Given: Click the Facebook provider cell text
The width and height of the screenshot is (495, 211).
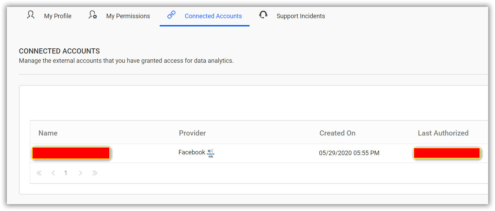Looking at the screenshot, I should pyautogui.click(x=192, y=152).
